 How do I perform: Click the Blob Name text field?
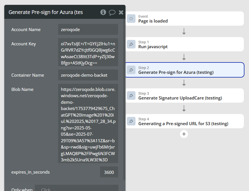point(88,123)
